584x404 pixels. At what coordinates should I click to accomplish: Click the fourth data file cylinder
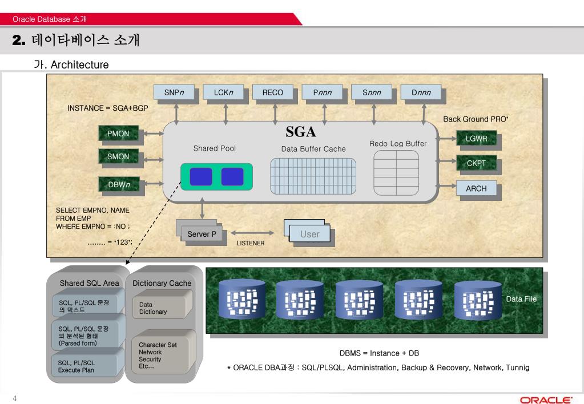pyautogui.click(x=418, y=300)
